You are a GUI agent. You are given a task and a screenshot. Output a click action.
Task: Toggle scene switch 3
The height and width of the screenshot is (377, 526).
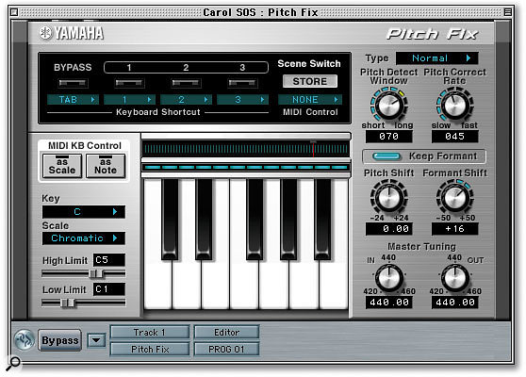tap(242, 83)
